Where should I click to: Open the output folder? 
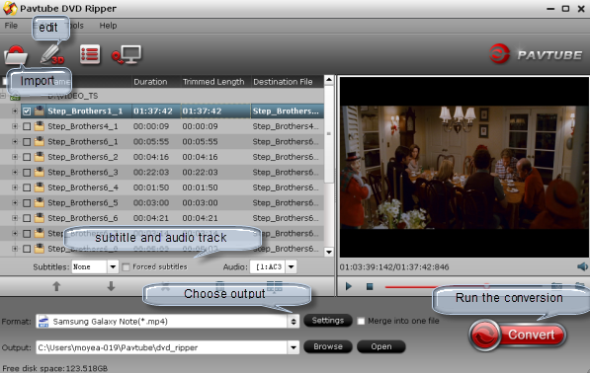[x=381, y=346]
